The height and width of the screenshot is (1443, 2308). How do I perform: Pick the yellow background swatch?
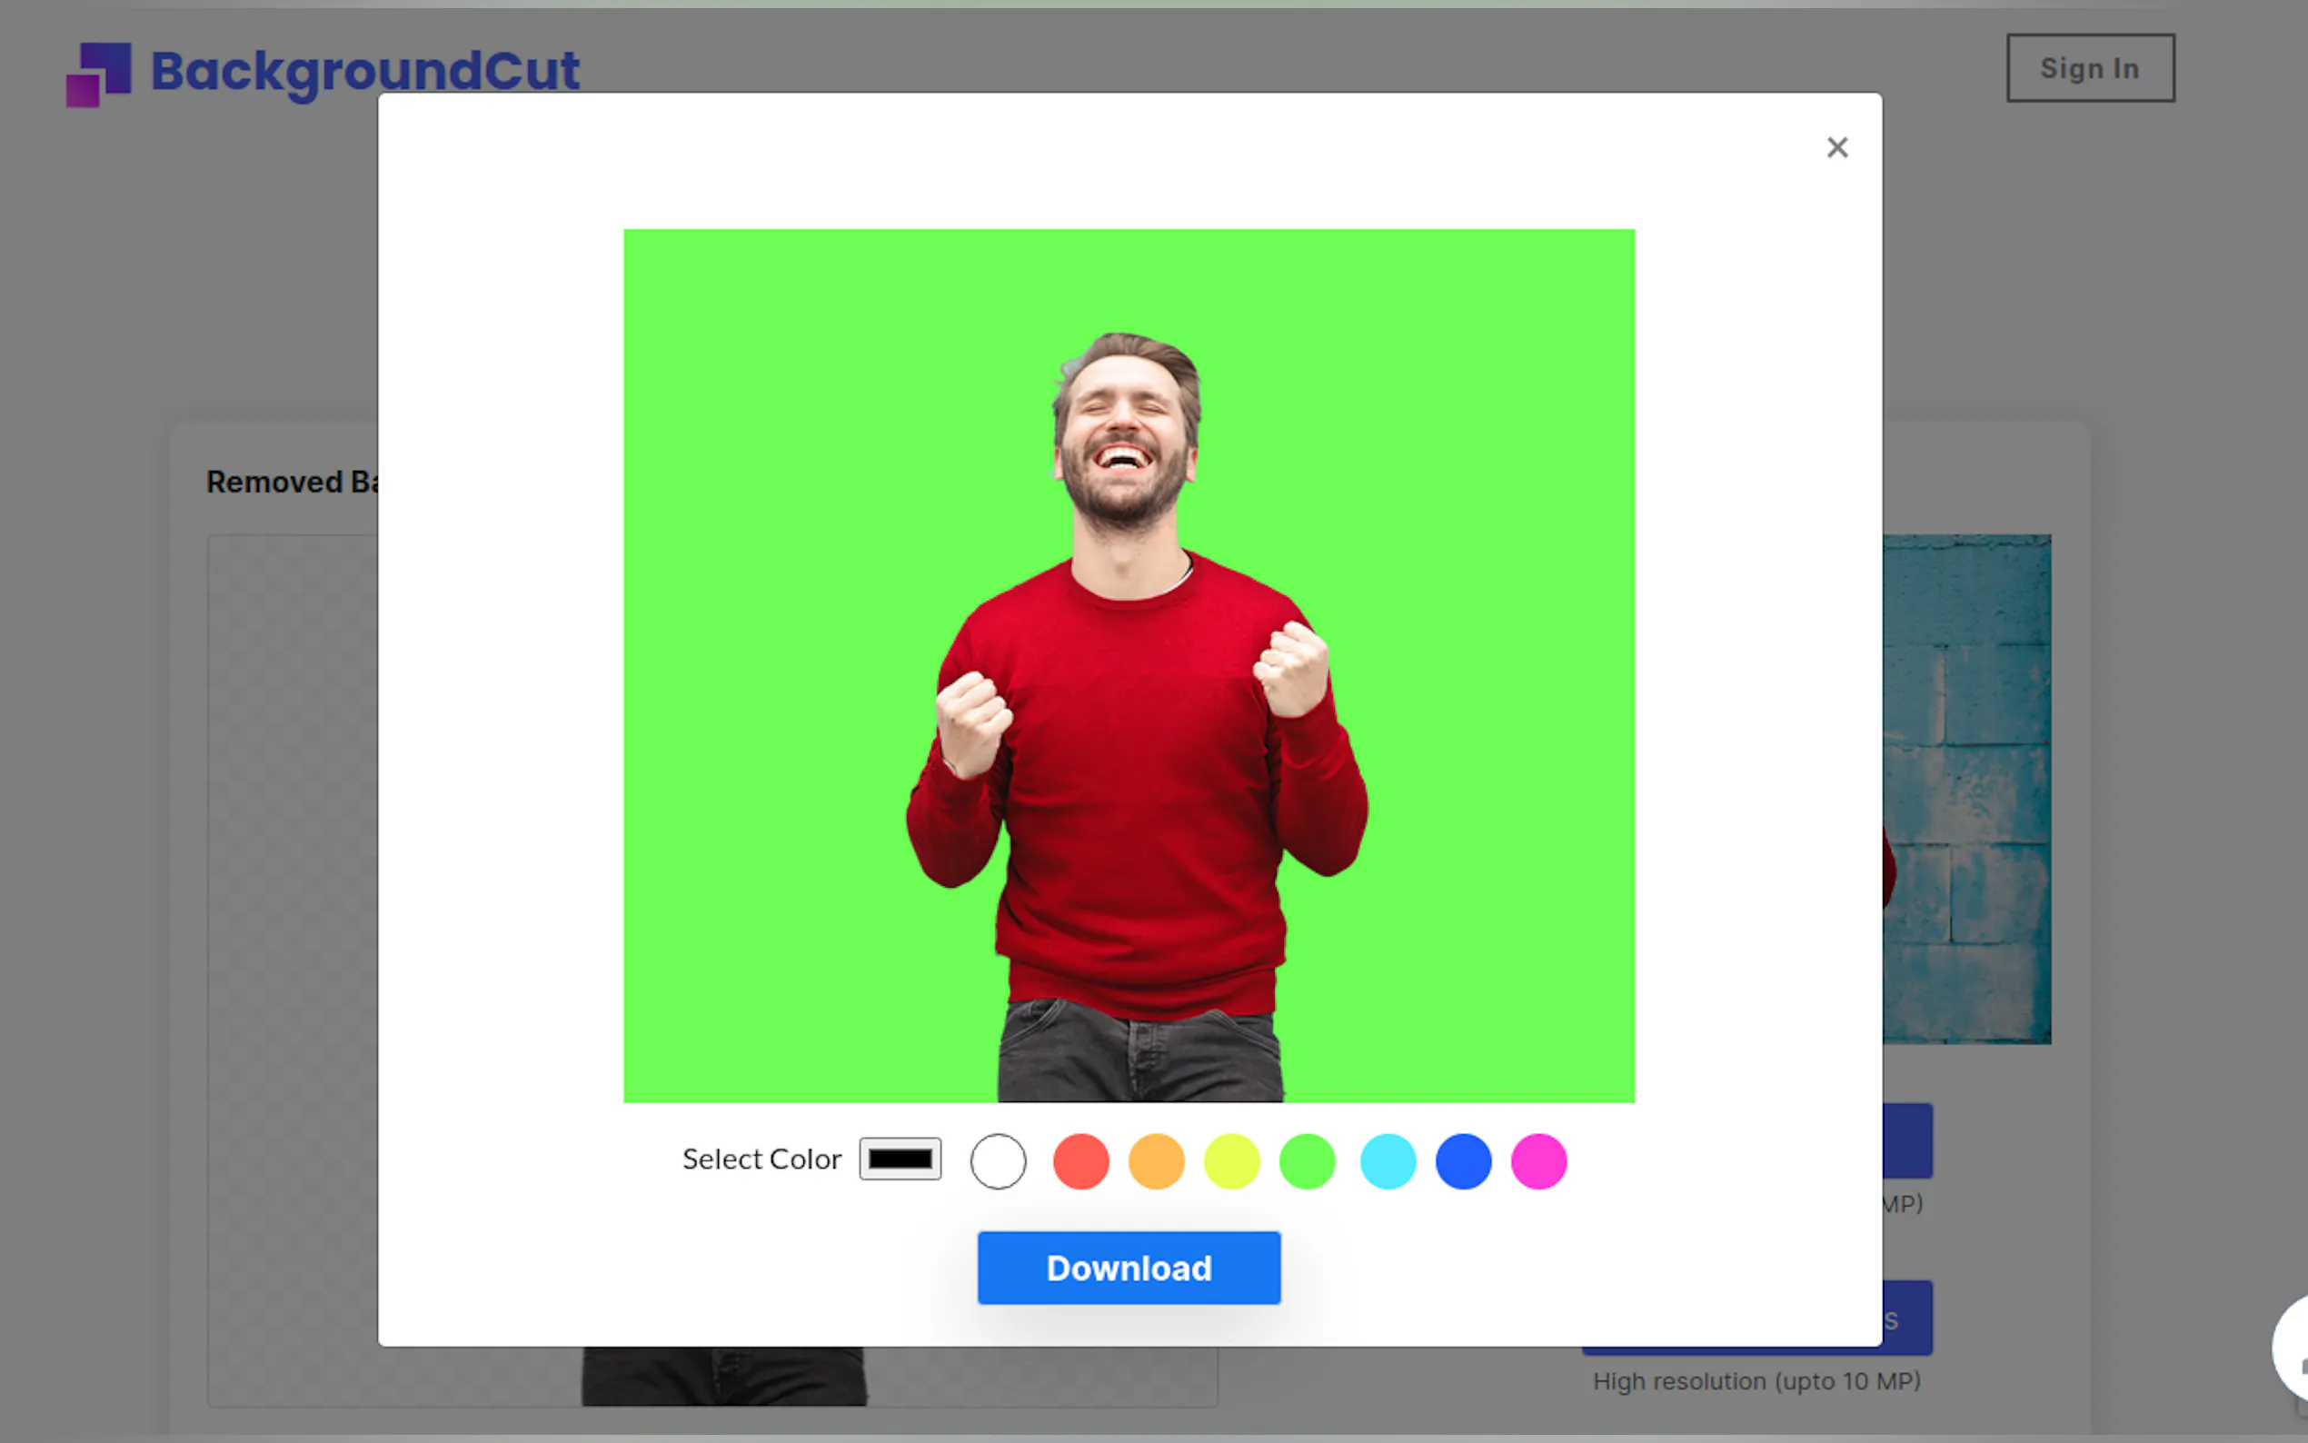click(x=1232, y=1161)
